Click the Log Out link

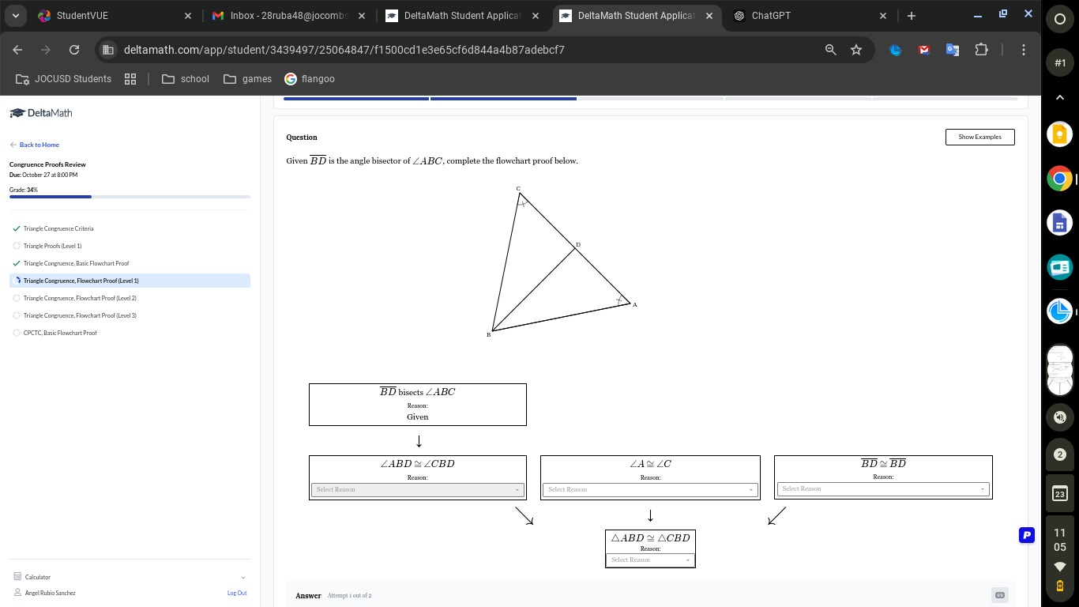pos(237,593)
